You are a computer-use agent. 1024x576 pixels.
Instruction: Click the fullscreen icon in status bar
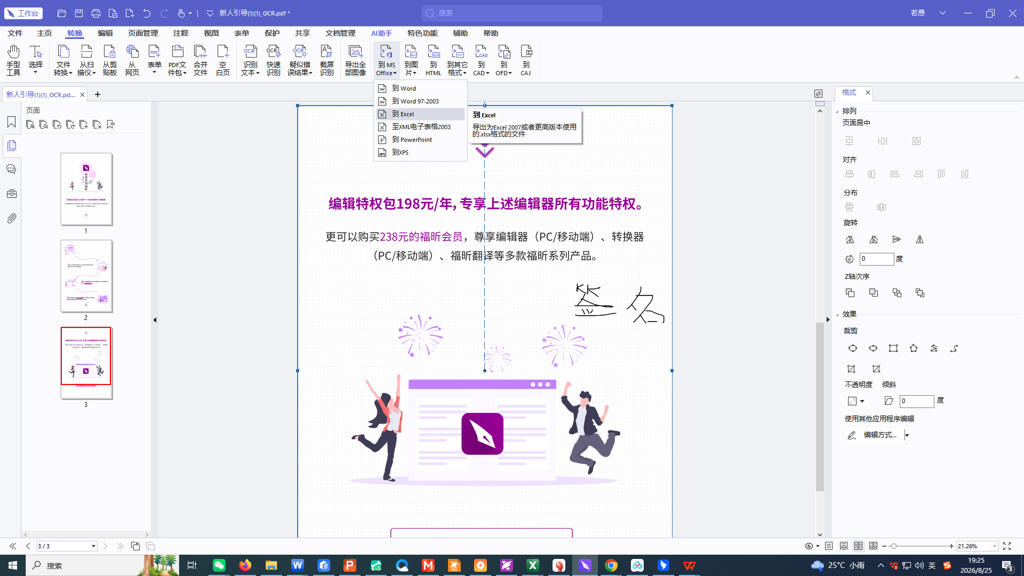1007,546
